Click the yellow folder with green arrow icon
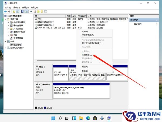Viewport: 162px width, 122px height. tap(38, 11)
